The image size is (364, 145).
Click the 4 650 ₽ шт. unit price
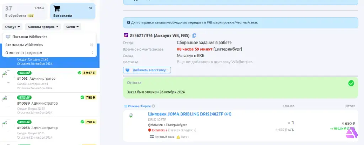coord(285,130)
